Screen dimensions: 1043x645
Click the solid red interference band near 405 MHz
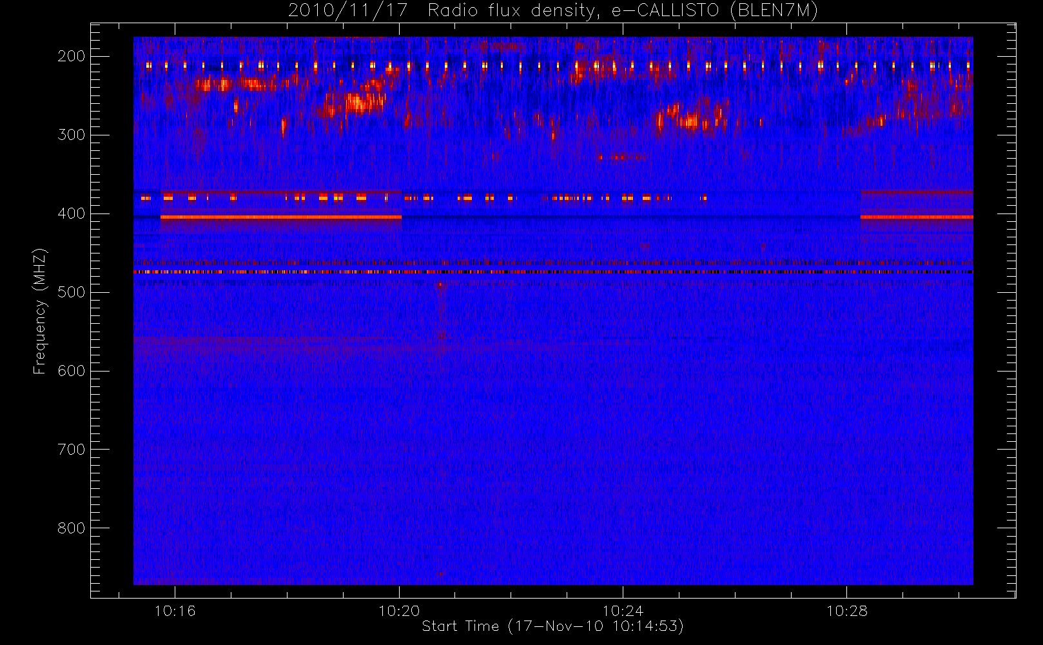(x=281, y=217)
